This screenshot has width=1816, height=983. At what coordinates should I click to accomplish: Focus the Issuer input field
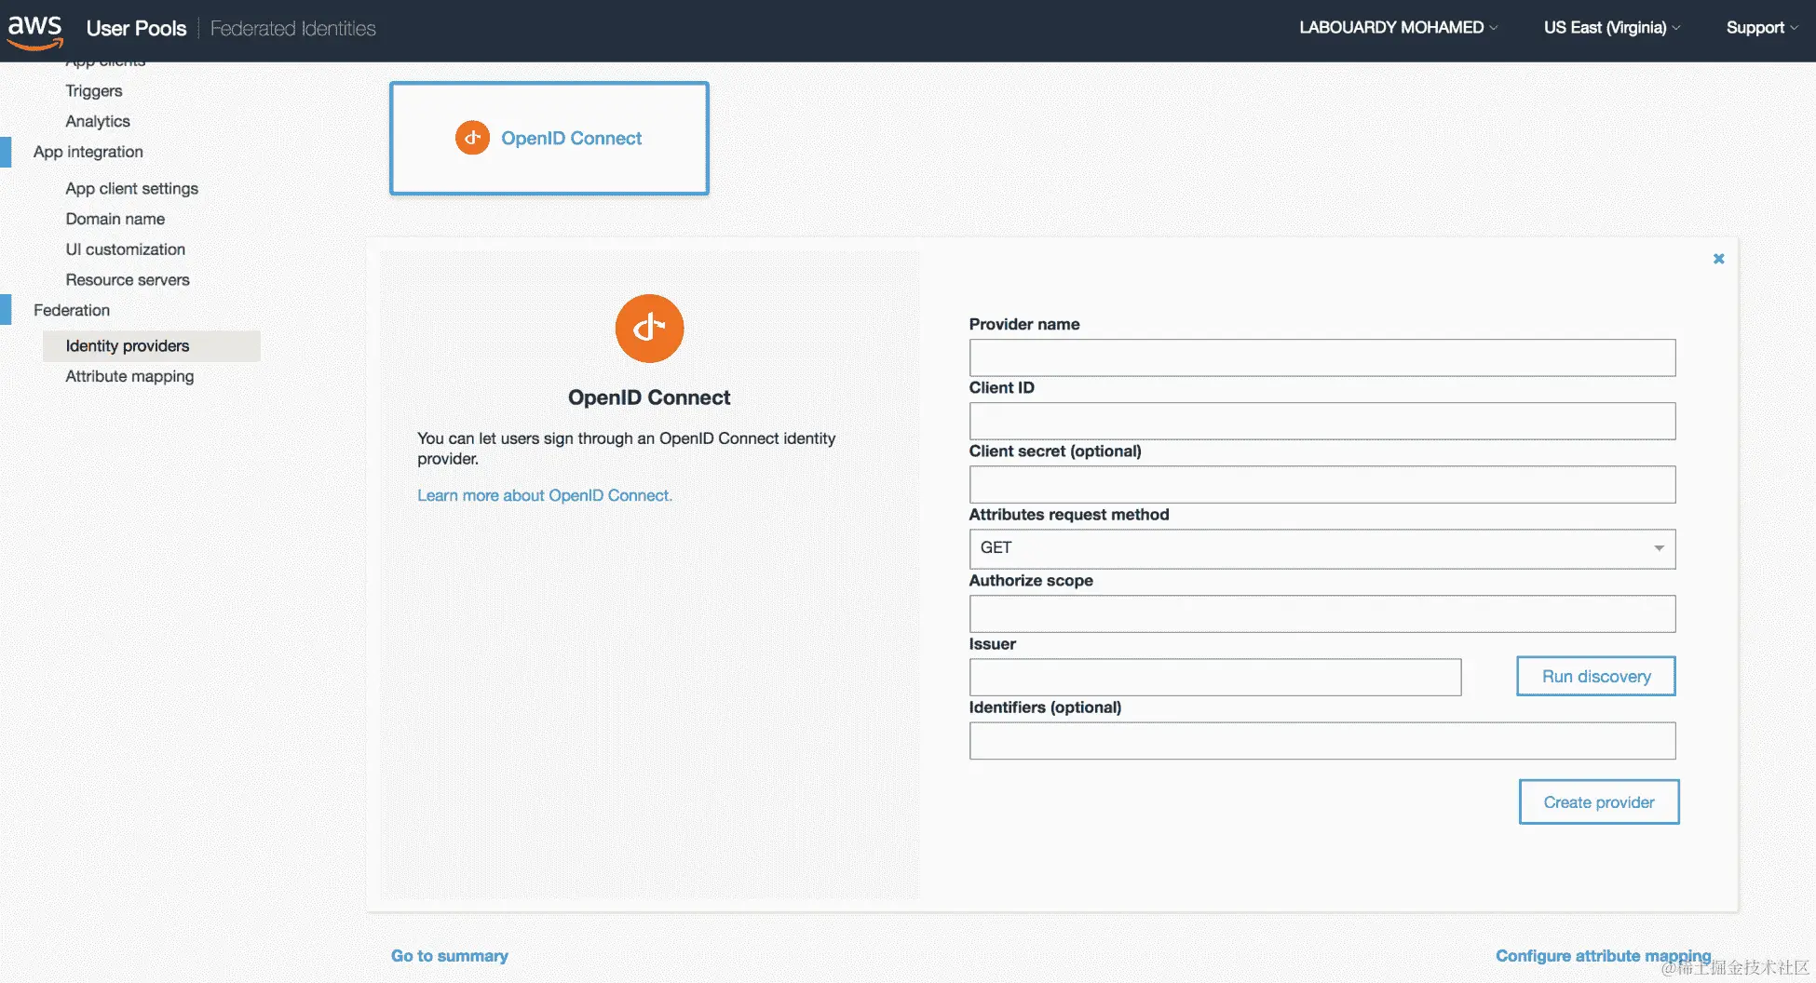1214,678
